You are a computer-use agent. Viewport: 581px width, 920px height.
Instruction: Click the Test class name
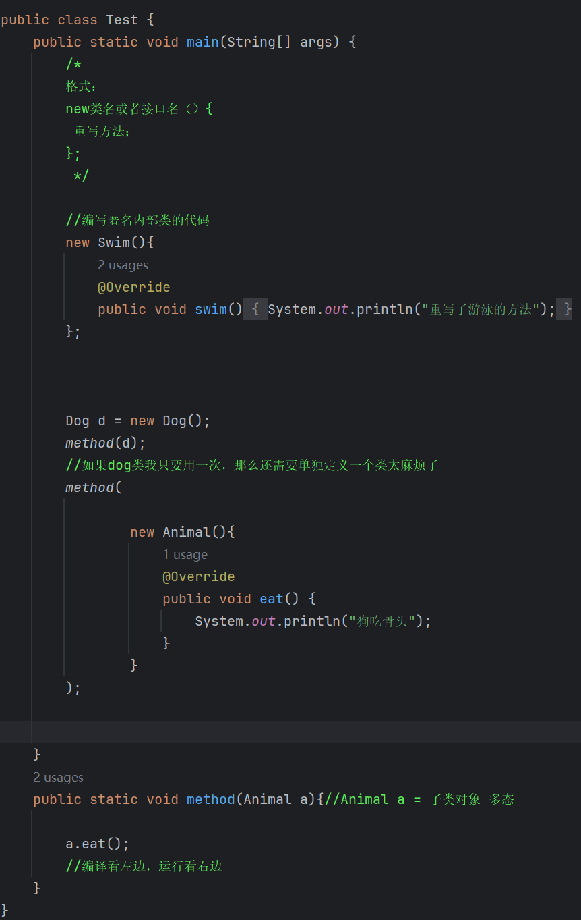click(121, 20)
